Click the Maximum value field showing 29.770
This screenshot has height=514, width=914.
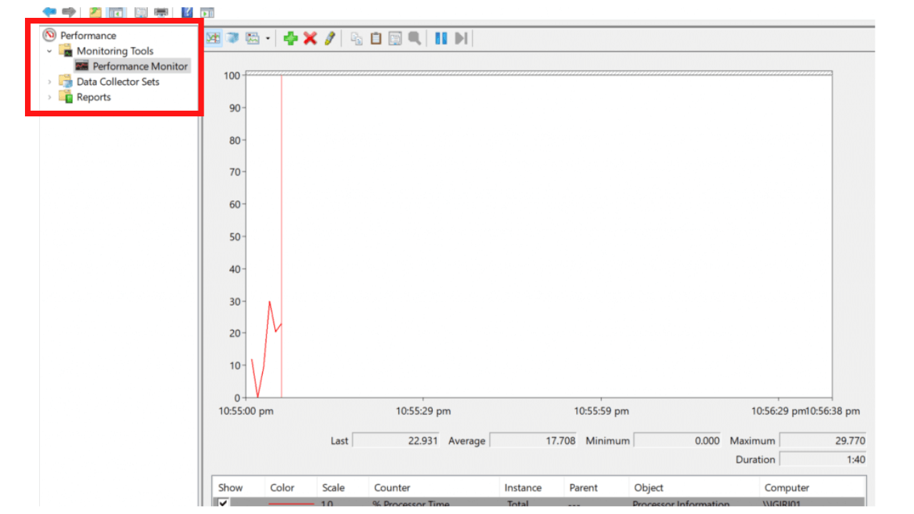(823, 441)
